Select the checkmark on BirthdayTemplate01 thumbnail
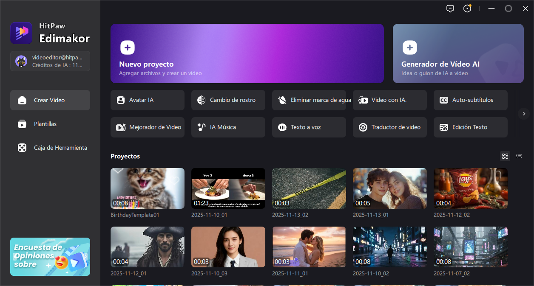 point(118,171)
